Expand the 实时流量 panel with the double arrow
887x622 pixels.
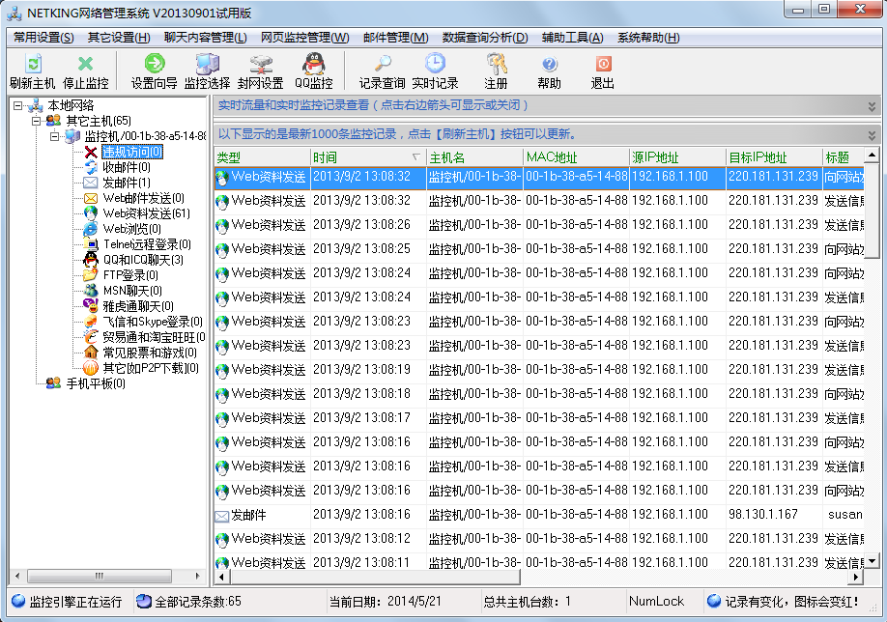872,105
